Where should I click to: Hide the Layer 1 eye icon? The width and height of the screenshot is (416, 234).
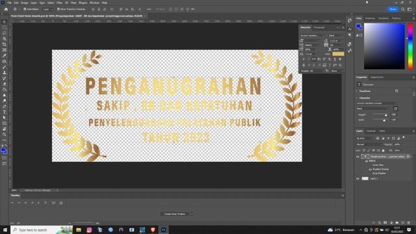[x=357, y=179]
